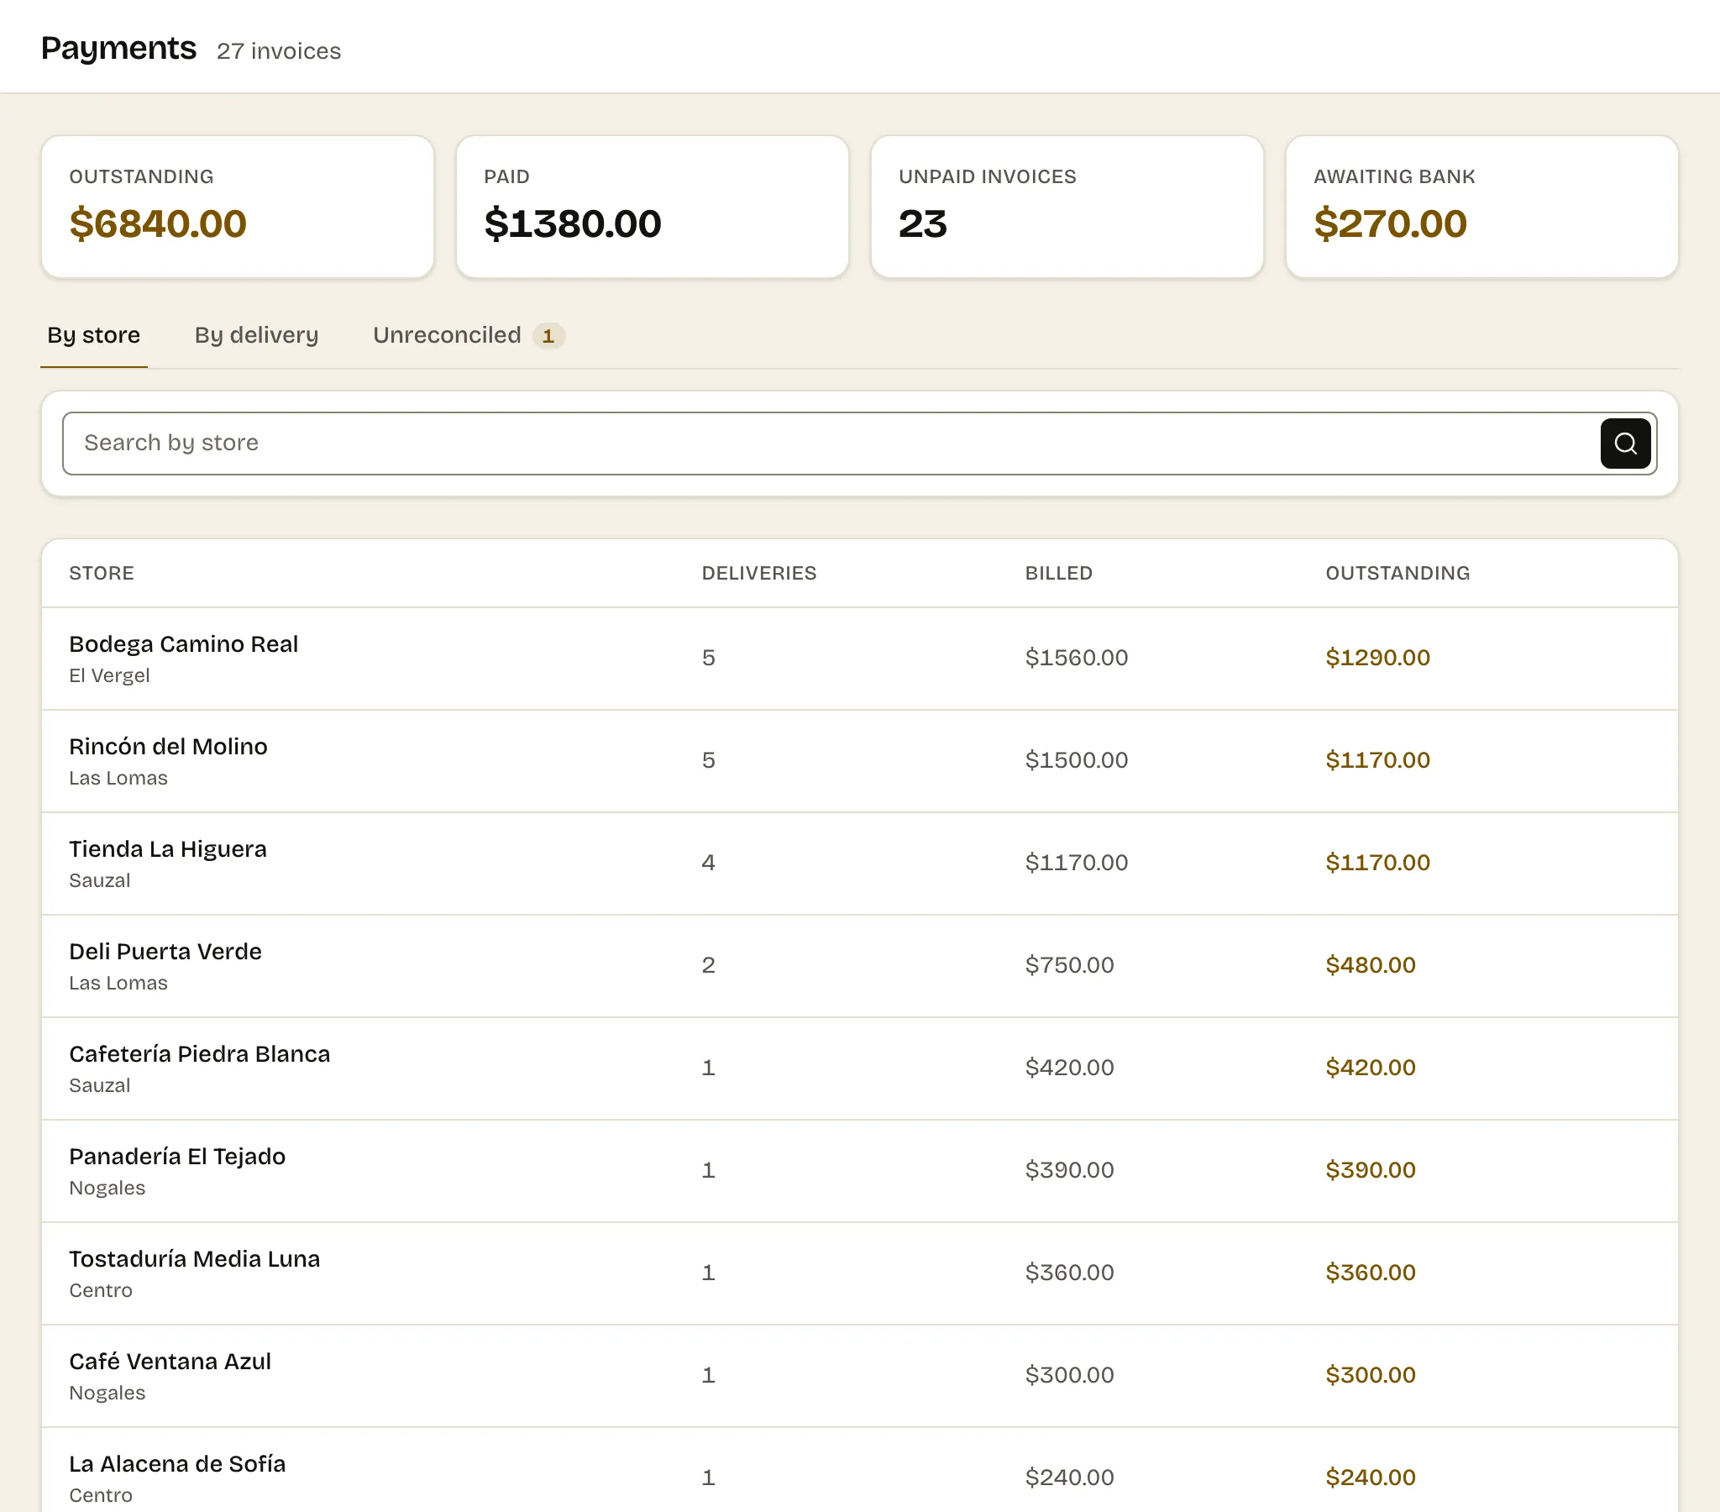
Task: Click the $1290.00 outstanding amount
Action: click(1377, 658)
